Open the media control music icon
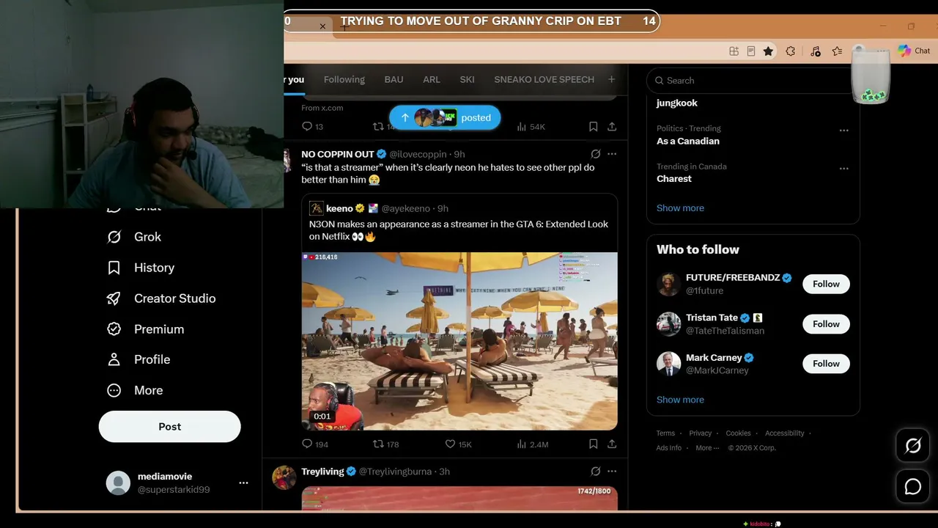The width and height of the screenshot is (938, 528). [x=815, y=51]
